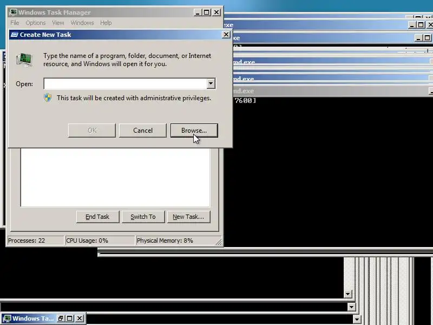This screenshot has height=325, width=433.
Task: Click New Task... in Task Manager
Action: coord(188,217)
